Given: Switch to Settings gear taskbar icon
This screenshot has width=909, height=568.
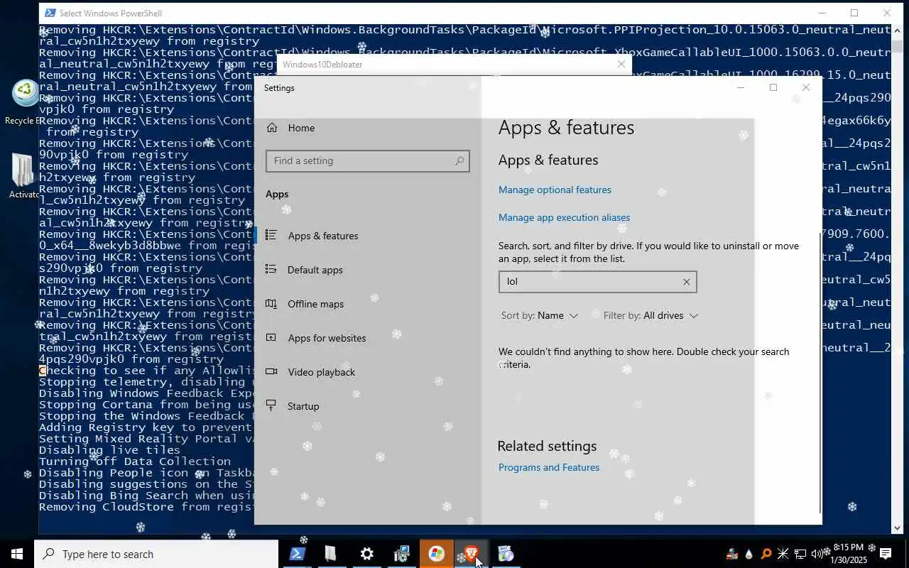Looking at the screenshot, I should pos(366,554).
